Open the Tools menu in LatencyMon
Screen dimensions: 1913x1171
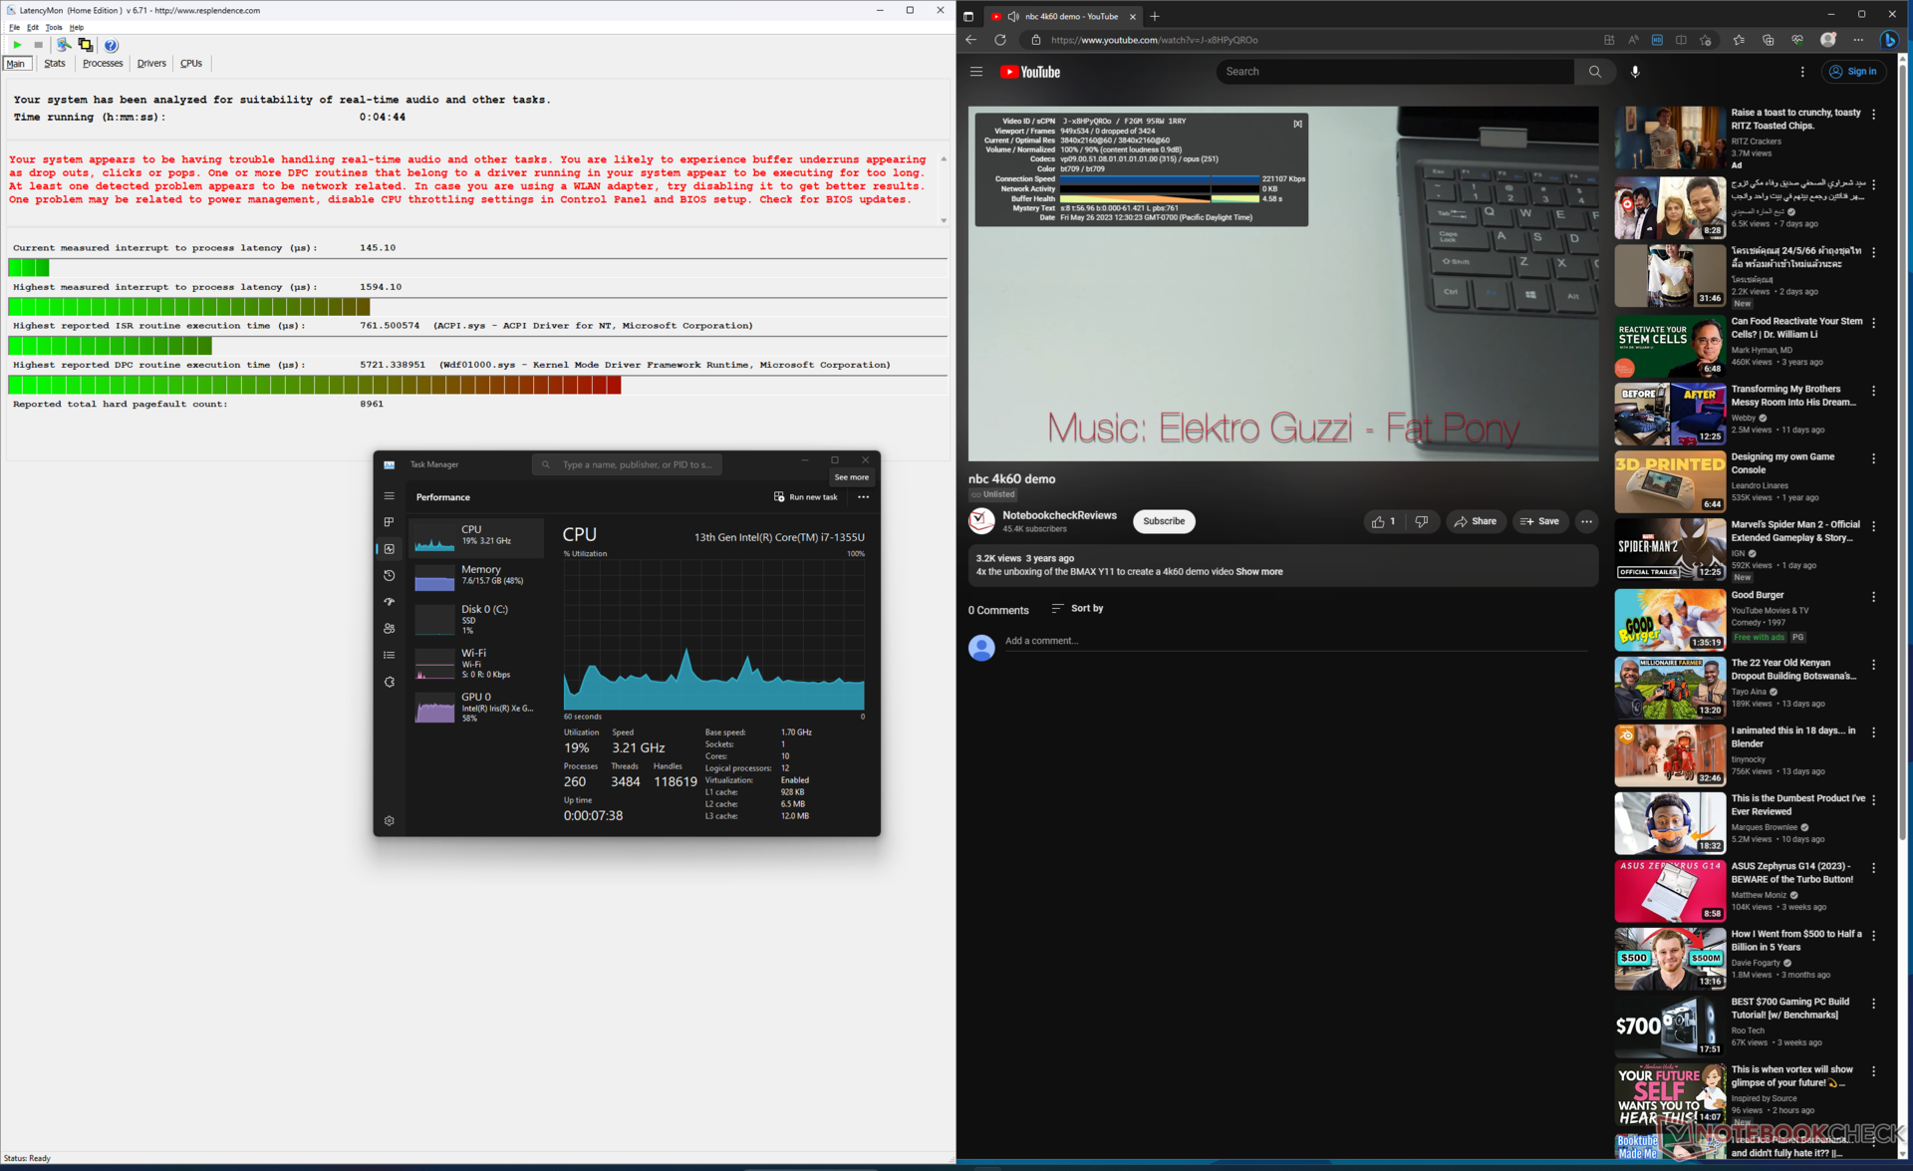click(x=54, y=28)
